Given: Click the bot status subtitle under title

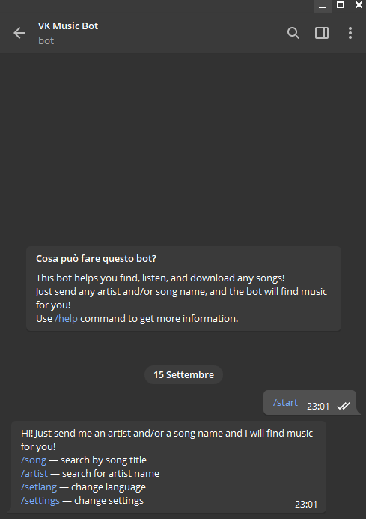Looking at the screenshot, I should (x=46, y=41).
